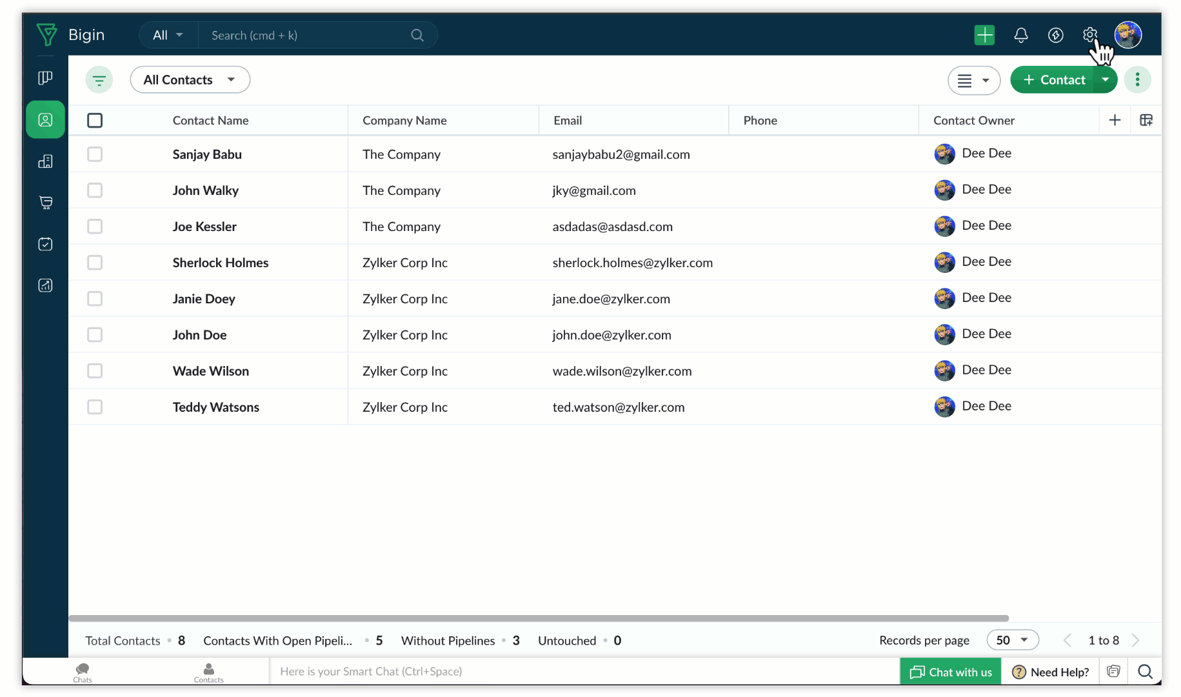Click the Without Pipelines summary
Screen dimensions: 1181x697
461,641
